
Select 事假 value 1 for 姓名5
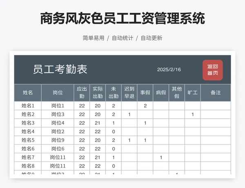145,140
